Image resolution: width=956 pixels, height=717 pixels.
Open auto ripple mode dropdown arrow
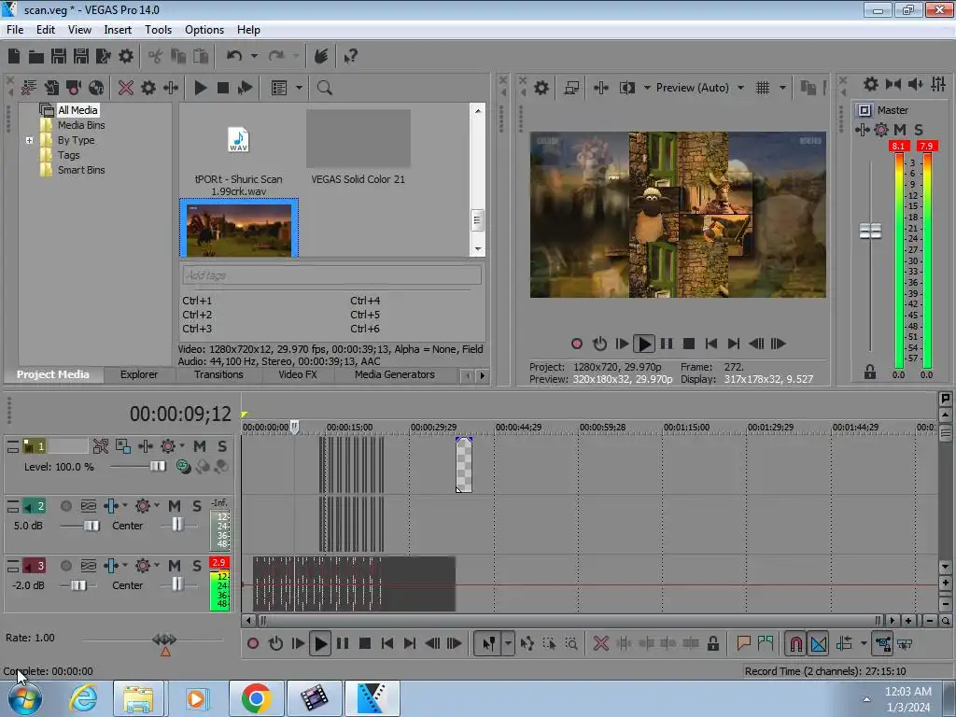(864, 643)
